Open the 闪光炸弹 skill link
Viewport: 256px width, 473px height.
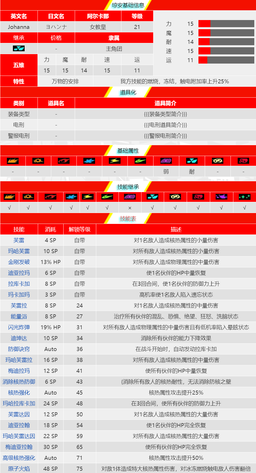tap(19, 327)
